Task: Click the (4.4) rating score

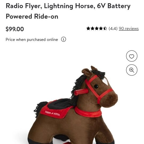Action: 113,29
